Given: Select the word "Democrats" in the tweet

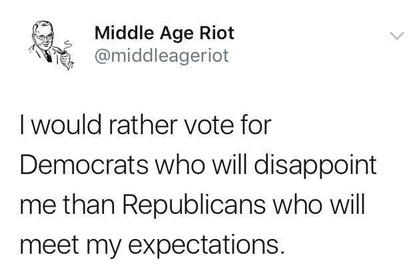Looking at the screenshot, I should click(x=84, y=165).
